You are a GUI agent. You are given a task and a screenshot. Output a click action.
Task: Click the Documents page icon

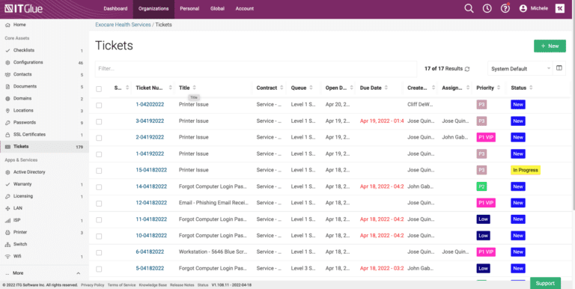[x=7, y=87]
